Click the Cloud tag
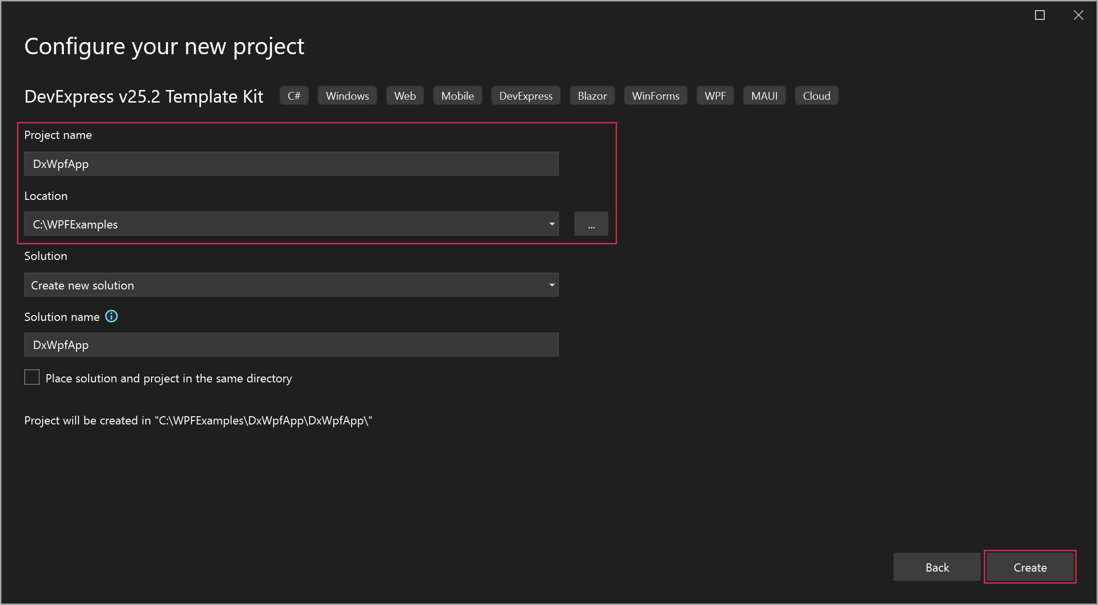 (816, 95)
